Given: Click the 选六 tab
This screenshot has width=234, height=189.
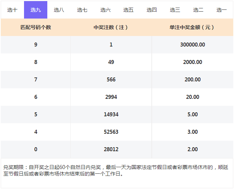Looking at the screenshot, I should 106,10.
